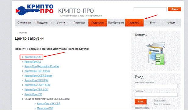Open the Блог menu item
Image resolution: width=188 pixels, height=110 pixels.
[x=153, y=23]
